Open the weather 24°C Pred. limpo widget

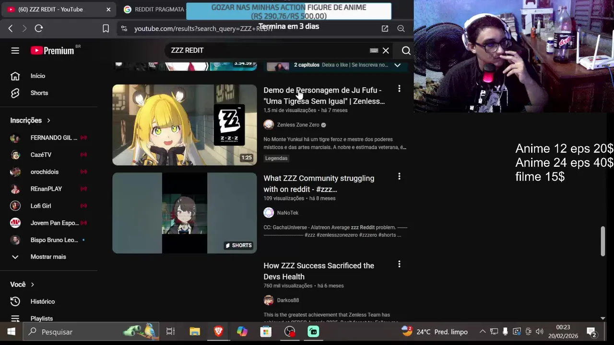pyautogui.click(x=435, y=332)
